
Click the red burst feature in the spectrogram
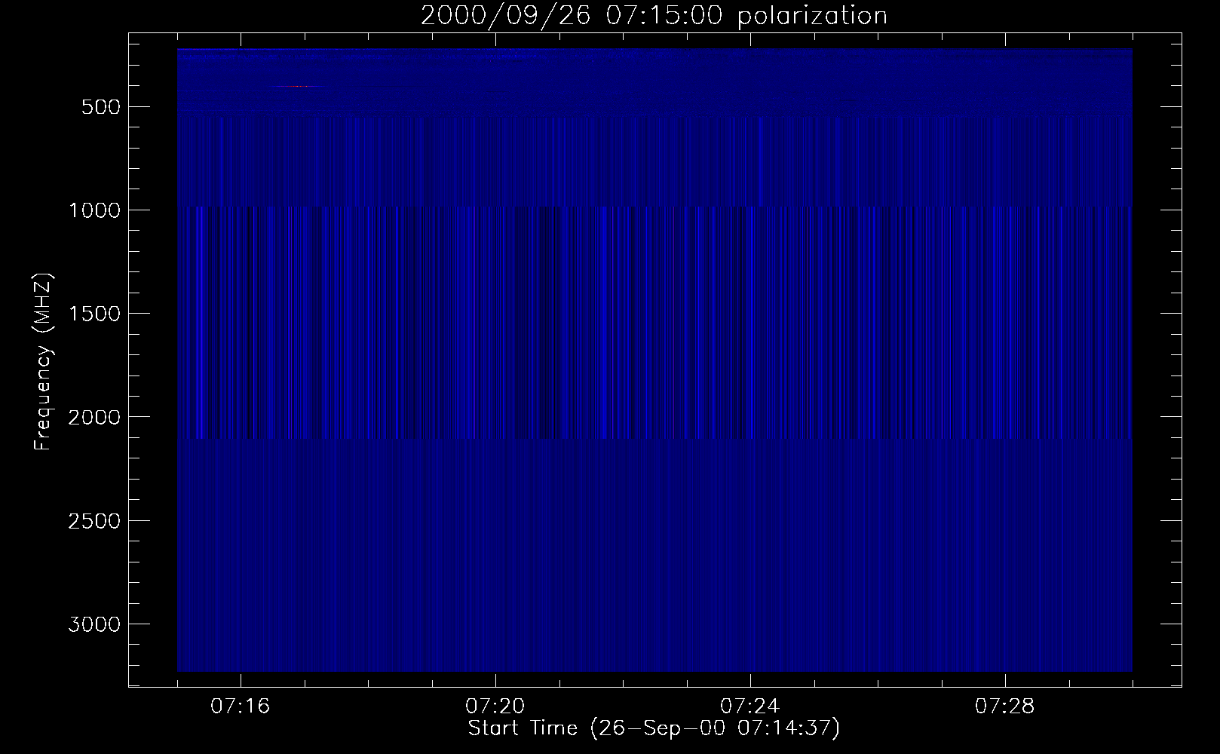[x=294, y=87]
